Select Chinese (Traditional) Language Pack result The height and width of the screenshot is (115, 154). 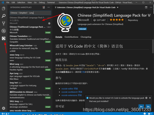click(30, 30)
